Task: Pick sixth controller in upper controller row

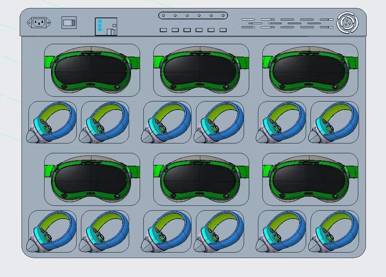Action: tap(334, 122)
